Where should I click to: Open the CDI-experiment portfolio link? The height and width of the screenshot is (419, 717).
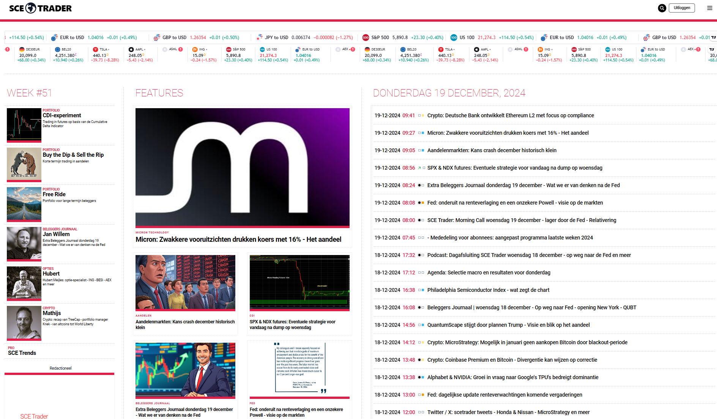pos(62,115)
